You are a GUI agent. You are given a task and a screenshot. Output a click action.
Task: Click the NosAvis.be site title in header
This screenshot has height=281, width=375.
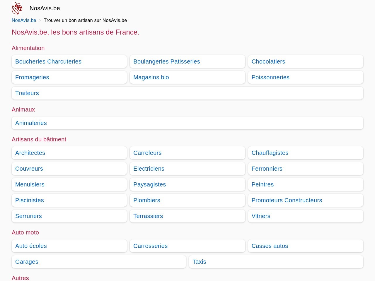[45, 8]
